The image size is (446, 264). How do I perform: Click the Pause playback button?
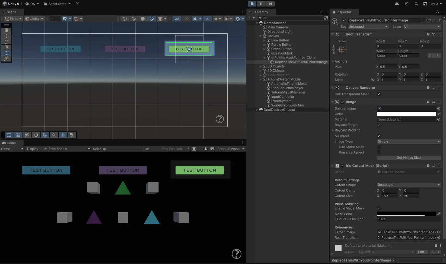click(x=261, y=4)
